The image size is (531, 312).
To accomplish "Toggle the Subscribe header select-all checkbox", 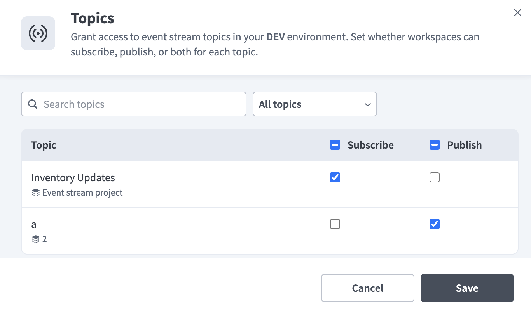I will click(335, 145).
